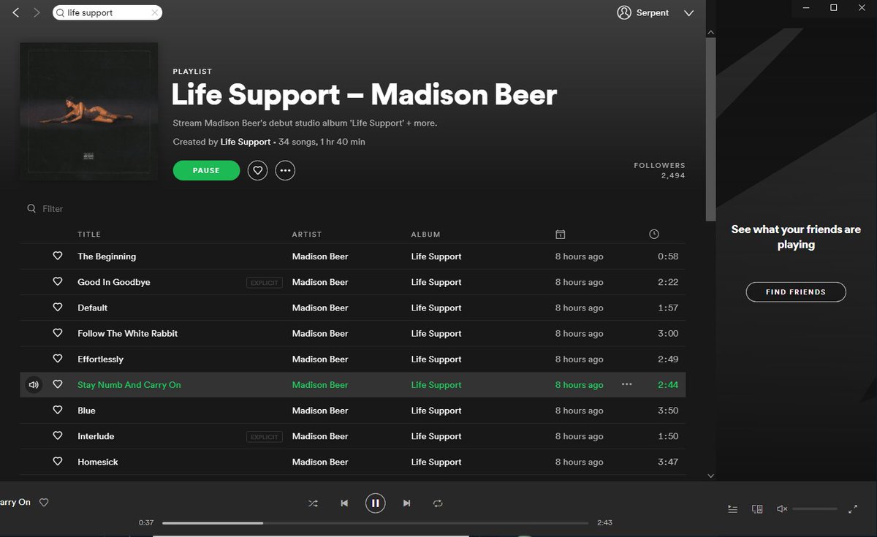This screenshot has height=537, width=877.
Task: Open the play queue
Action: 732,509
